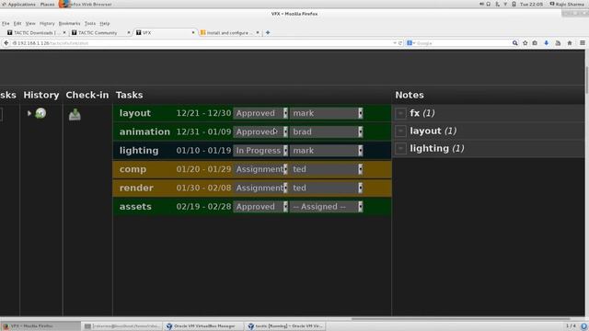Change the lighting task assignee mark
Image resolution: width=589 pixels, height=331 pixels.
327,151
